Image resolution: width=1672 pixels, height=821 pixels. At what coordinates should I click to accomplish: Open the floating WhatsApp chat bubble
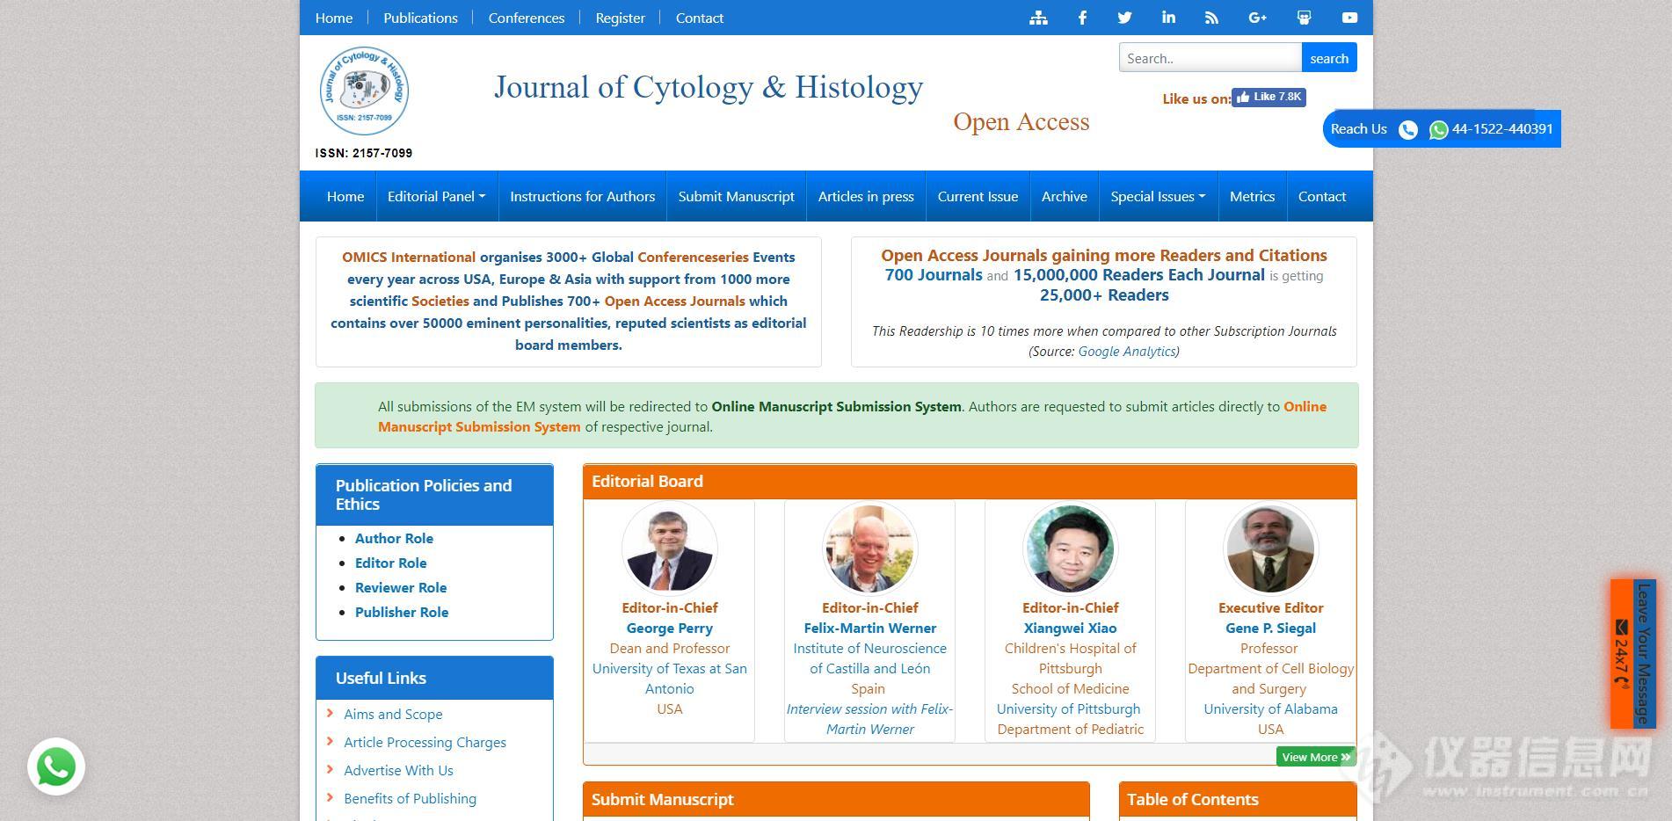(x=56, y=767)
